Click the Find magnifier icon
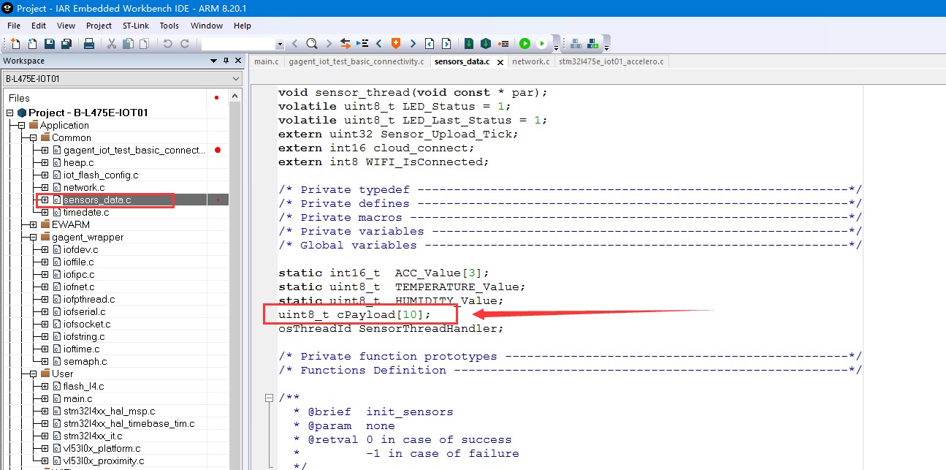The height and width of the screenshot is (470, 946). pyautogui.click(x=312, y=44)
